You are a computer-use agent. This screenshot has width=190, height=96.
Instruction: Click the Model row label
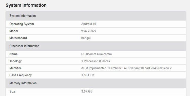click(x=14, y=31)
